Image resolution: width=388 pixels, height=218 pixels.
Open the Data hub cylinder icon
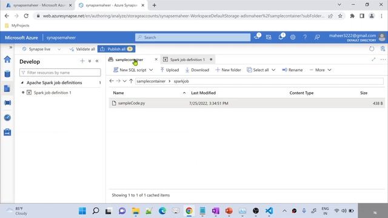(7, 74)
